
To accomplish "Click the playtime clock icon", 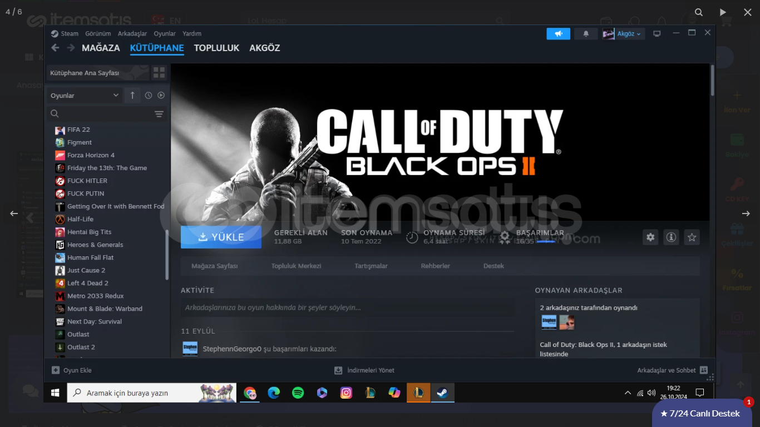I will tap(412, 237).
